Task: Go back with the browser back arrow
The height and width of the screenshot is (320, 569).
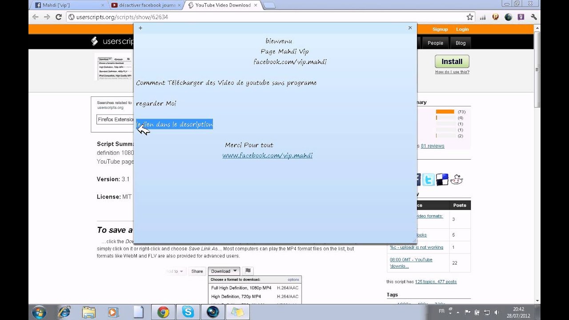Action: [36, 17]
